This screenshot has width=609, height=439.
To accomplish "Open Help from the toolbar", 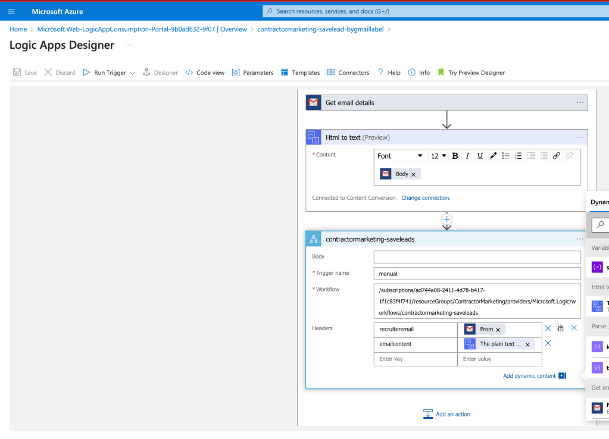I will (389, 73).
